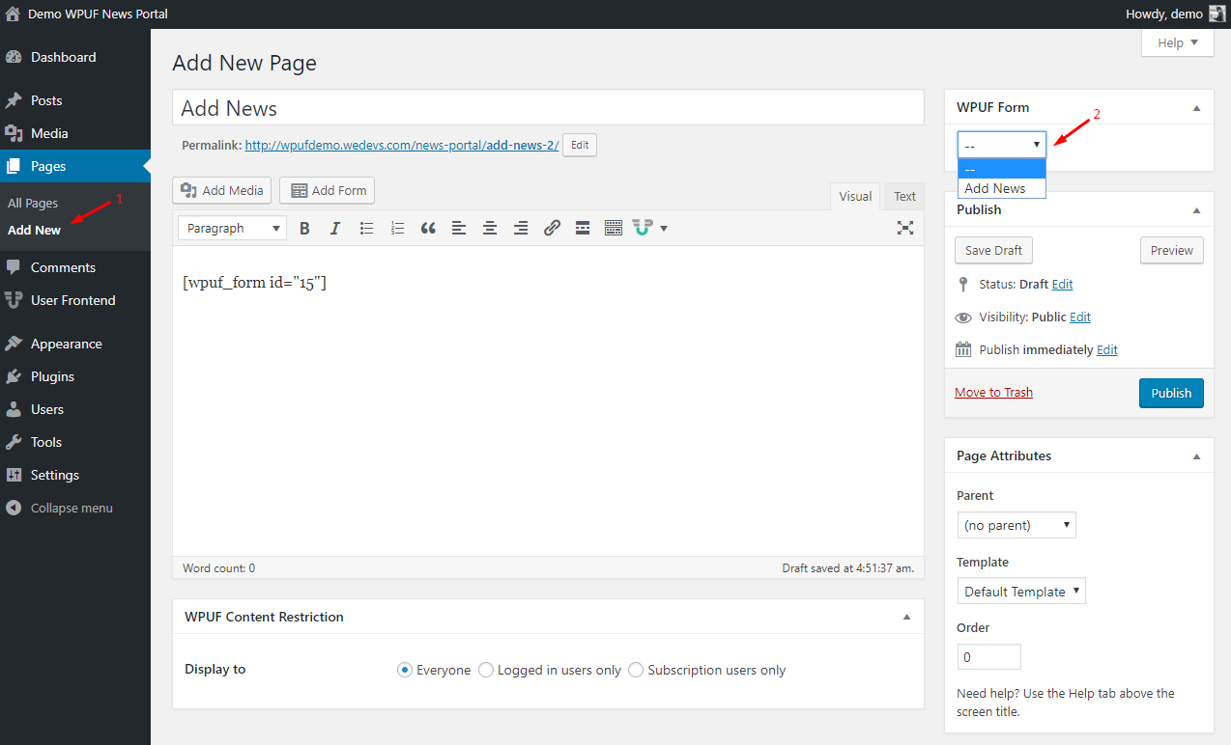Click the Preview button

click(x=1172, y=250)
